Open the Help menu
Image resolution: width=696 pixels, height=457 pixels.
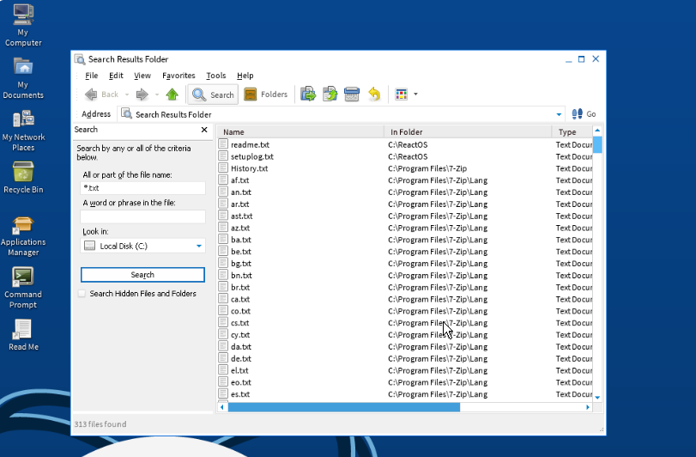point(245,76)
